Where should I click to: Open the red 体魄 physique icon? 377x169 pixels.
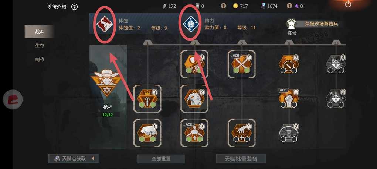pyautogui.click(x=104, y=24)
